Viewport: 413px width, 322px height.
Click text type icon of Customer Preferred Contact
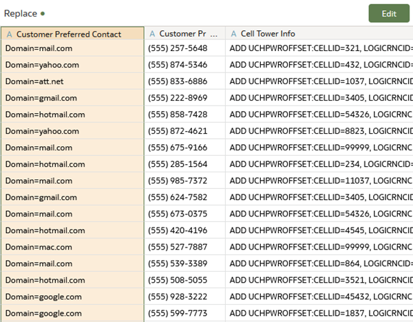pyautogui.click(x=10, y=34)
